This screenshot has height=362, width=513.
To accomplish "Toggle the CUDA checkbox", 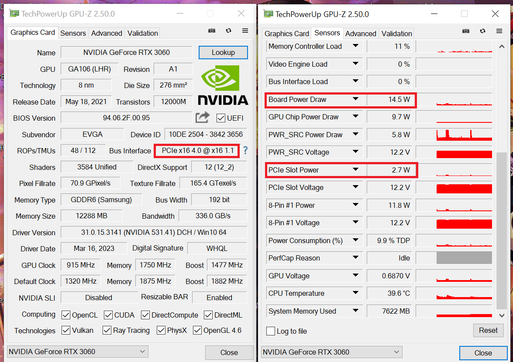I will tap(108, 315).
